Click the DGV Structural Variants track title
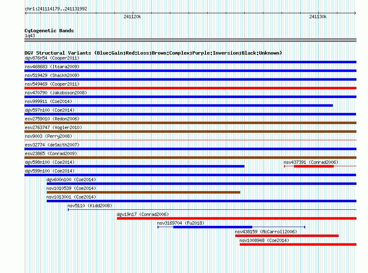 coord(153,53)
